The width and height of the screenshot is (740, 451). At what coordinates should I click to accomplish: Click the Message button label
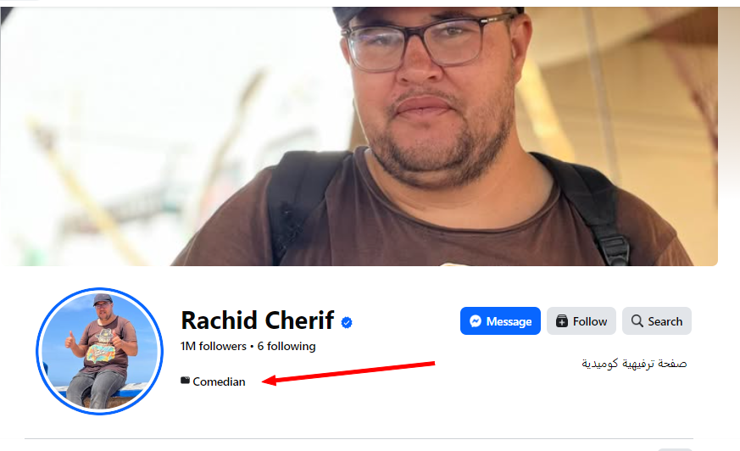pyautogui.click(x=509, y=321)
